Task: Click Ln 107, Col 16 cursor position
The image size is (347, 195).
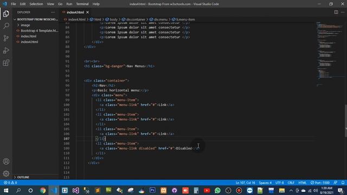Action: 245,183
